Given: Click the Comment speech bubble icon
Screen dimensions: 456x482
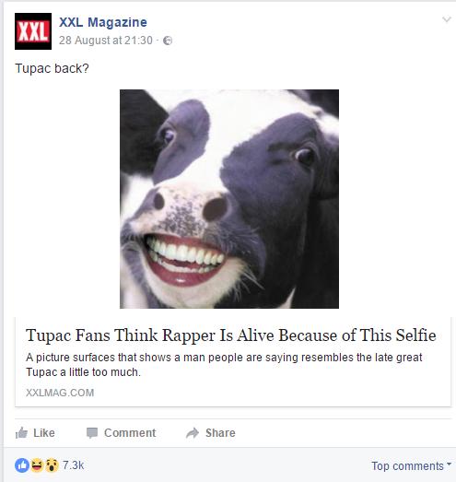Looking at the screenshot, I should pyautogui.click(x=92, y=433).
